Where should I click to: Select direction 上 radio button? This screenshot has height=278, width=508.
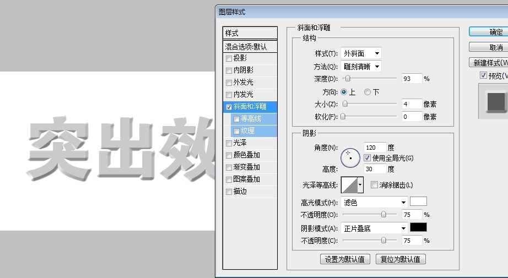[x=344, y=92]
